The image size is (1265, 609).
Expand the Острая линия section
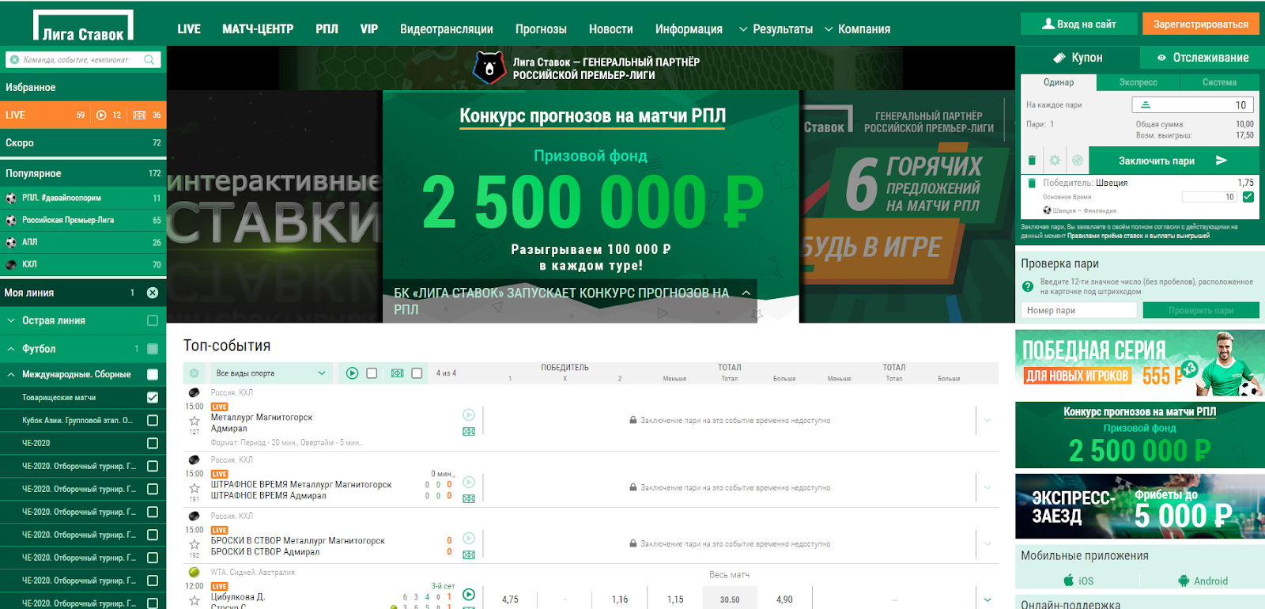tap(11, 320)
